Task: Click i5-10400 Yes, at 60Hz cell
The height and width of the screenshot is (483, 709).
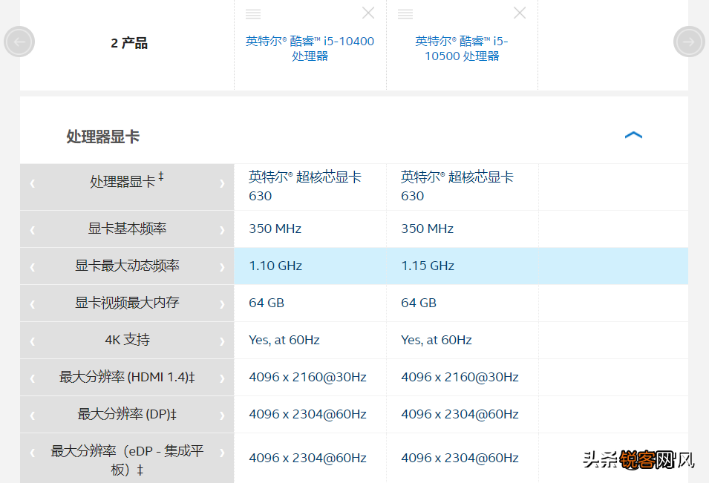Action: pyautogui.click(x=310, y=340)
